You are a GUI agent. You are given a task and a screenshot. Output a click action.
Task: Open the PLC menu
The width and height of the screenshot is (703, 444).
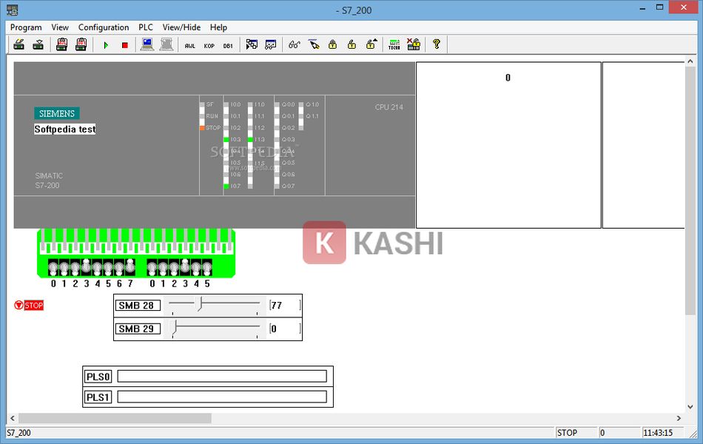coord(146,27)
